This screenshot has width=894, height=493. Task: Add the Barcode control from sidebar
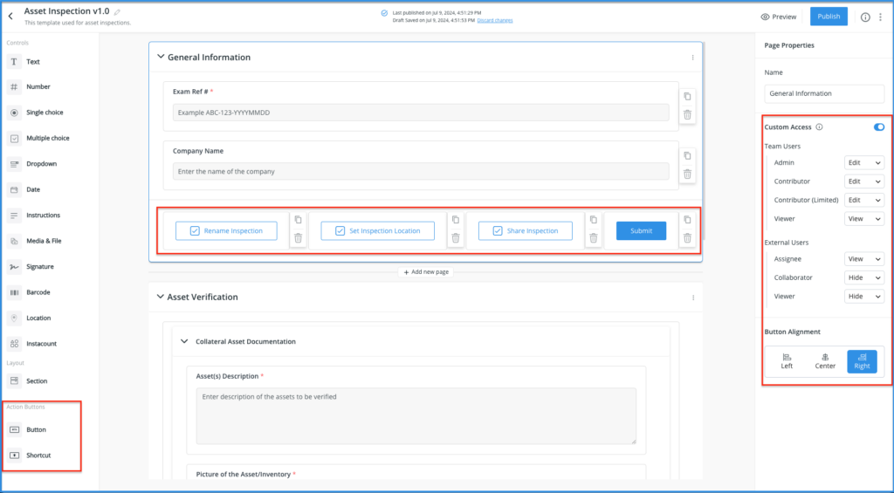pos(39,292)
